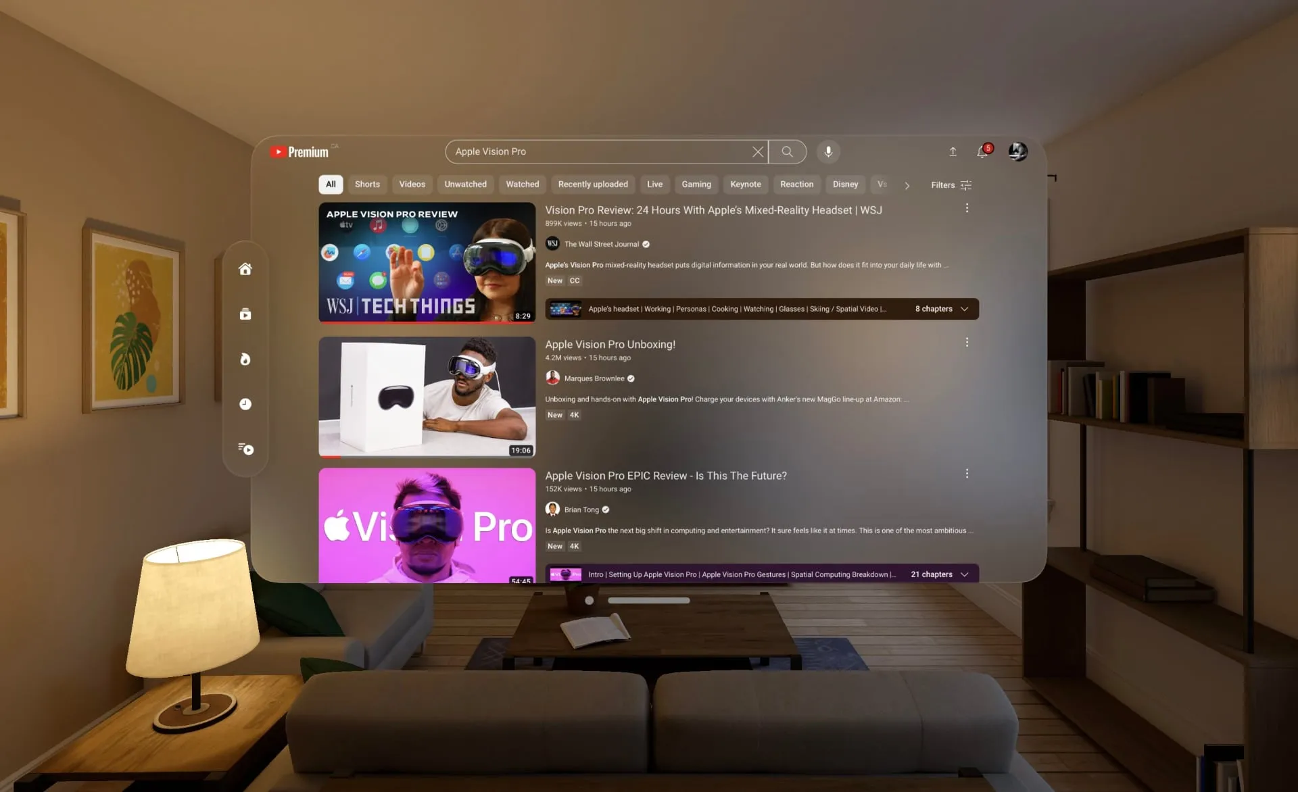
Task: Click the Filters button to open filter options
Action: pos(949,184)
